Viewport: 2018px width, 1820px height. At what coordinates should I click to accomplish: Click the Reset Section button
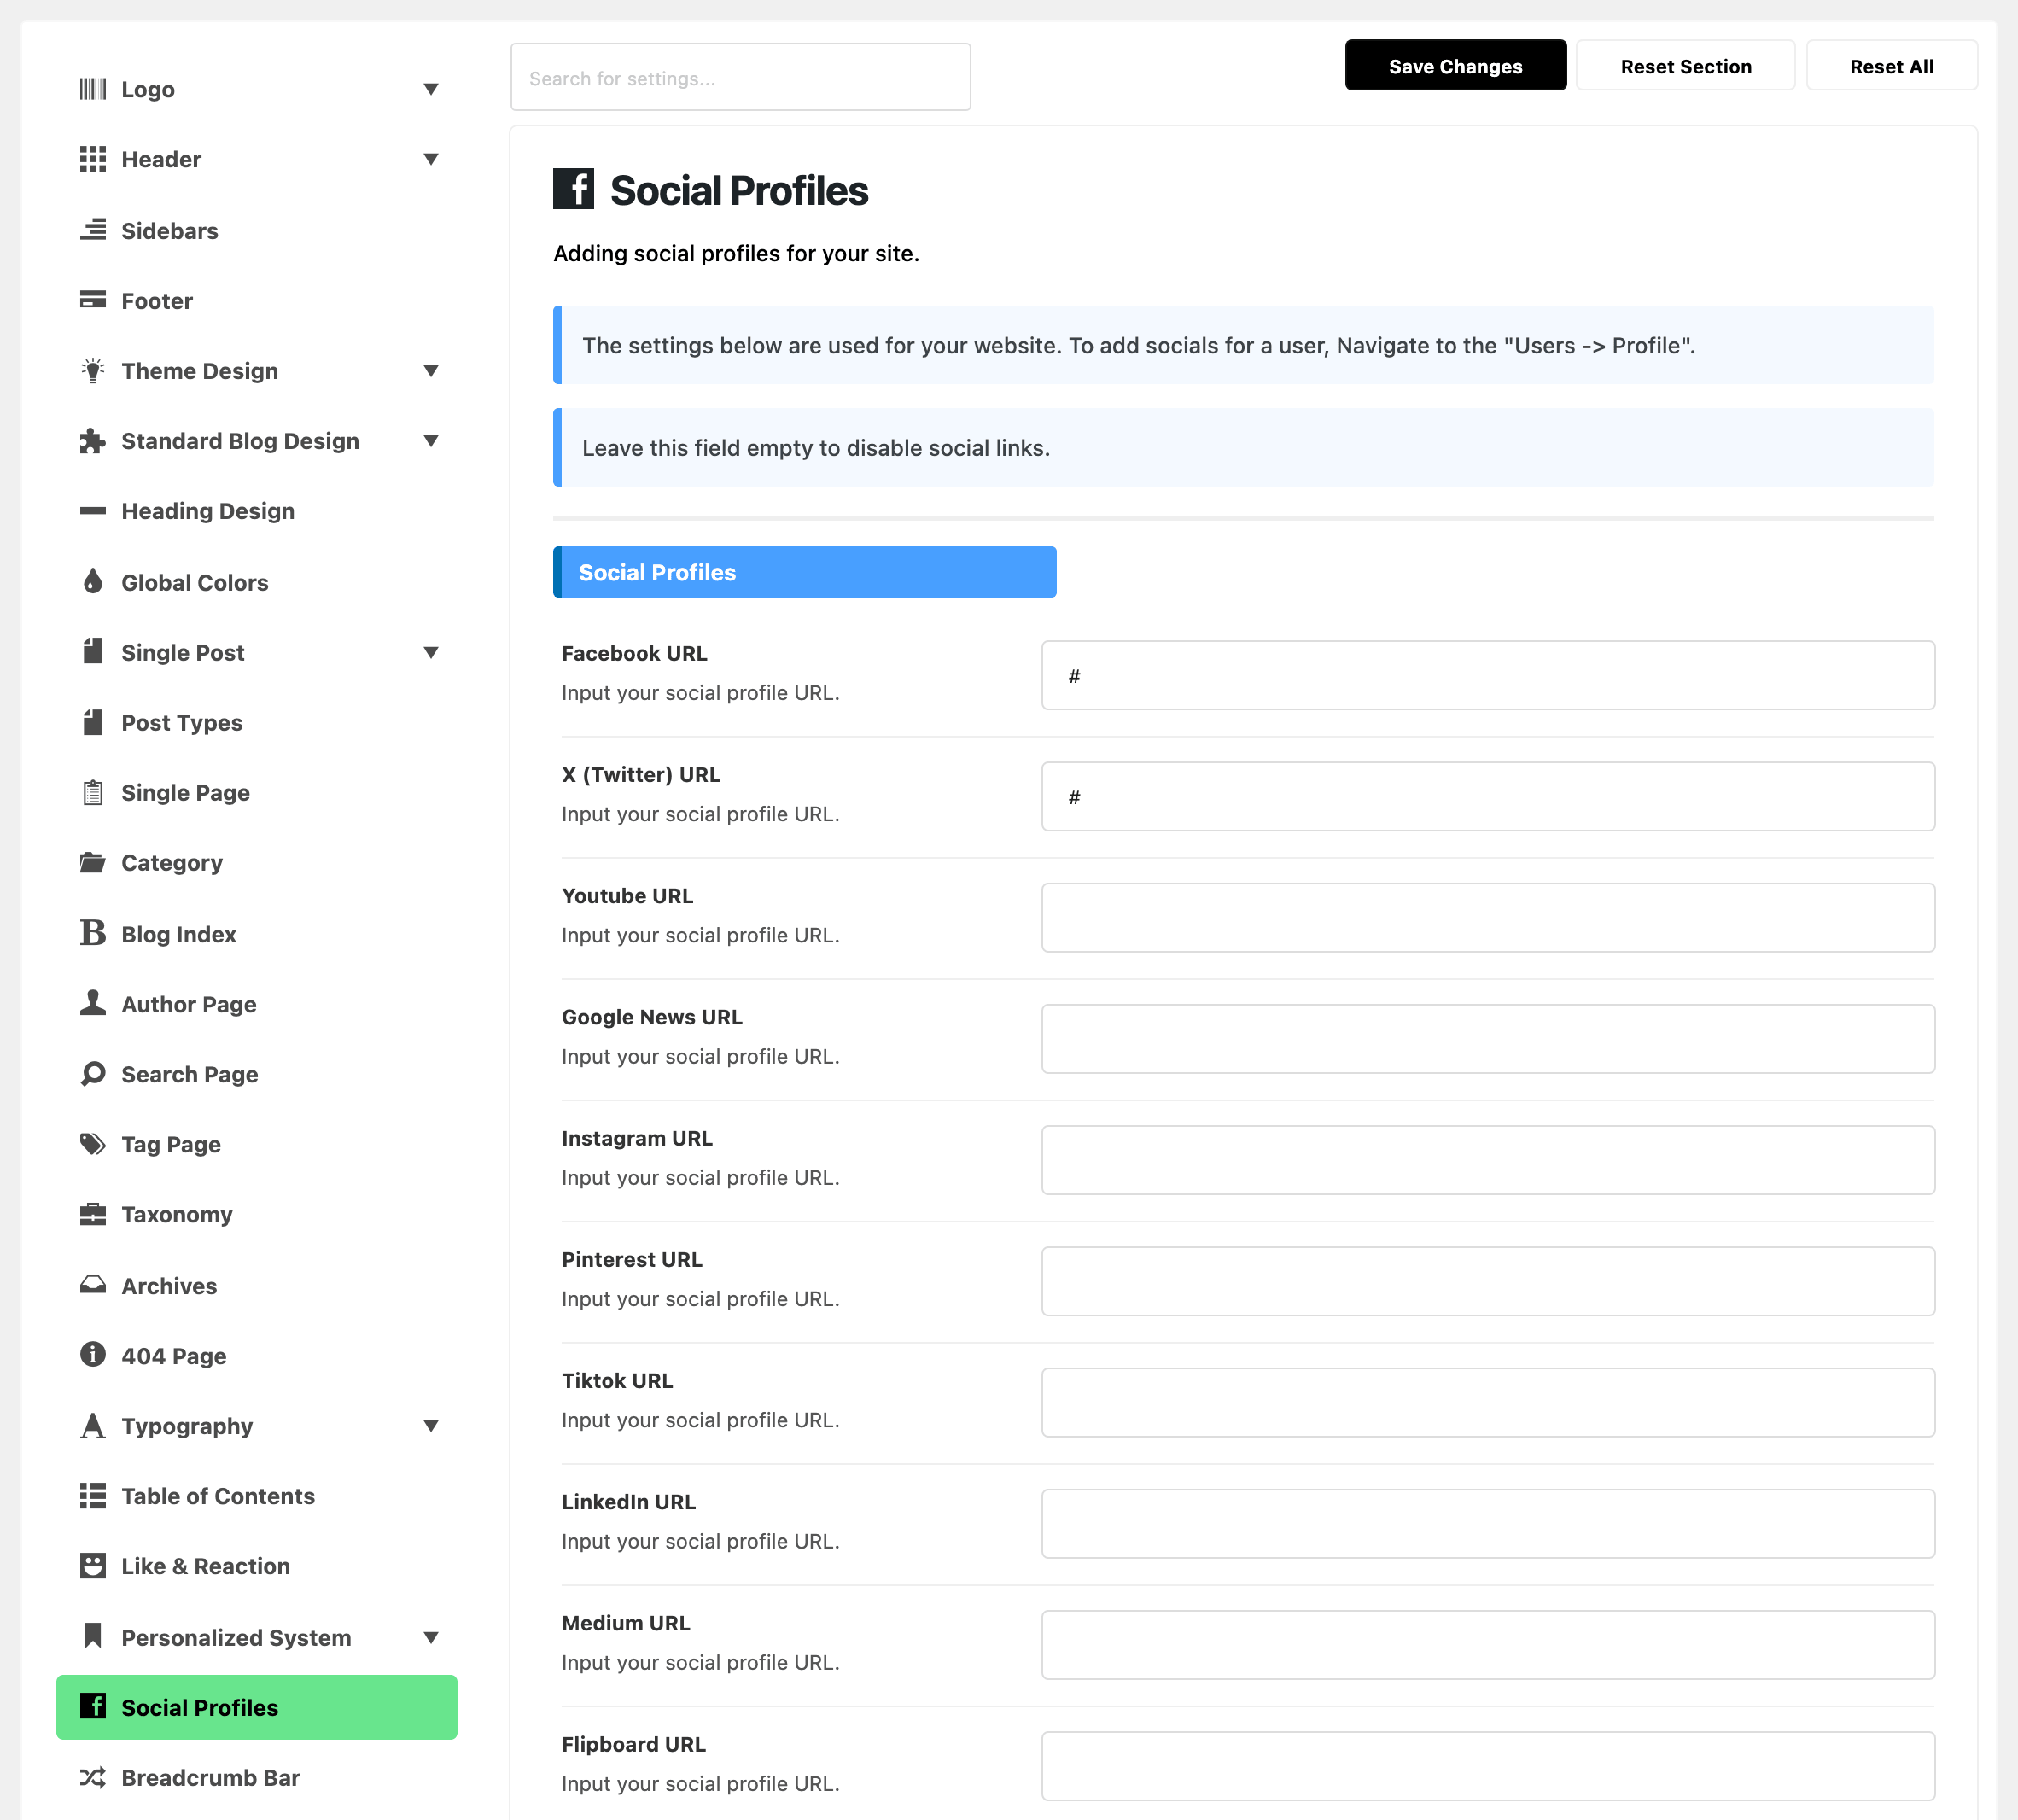tap(1686, 66)
